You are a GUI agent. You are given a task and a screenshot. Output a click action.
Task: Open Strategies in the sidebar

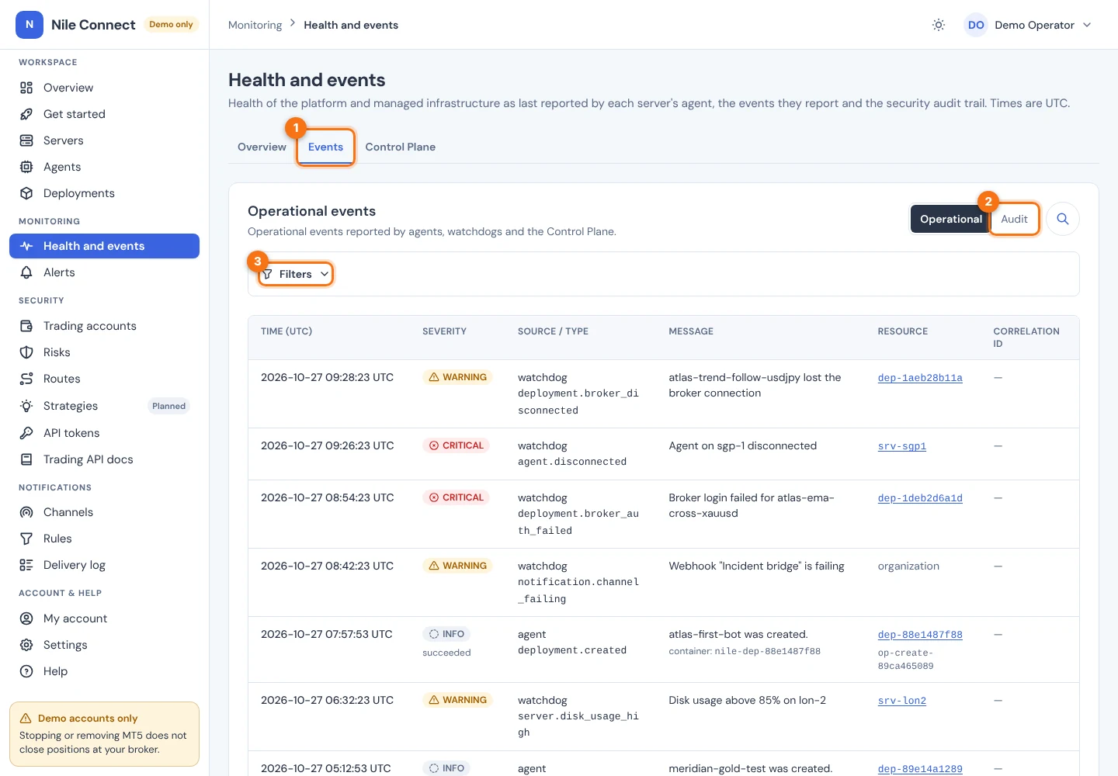pyautogui.click(x=104, y=406)
